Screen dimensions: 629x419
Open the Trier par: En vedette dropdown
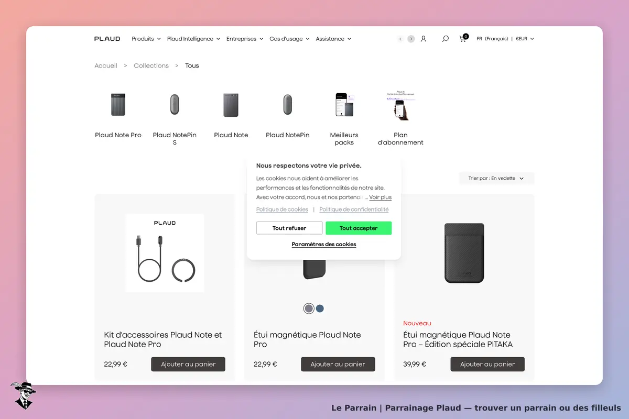(x=496, y=179)
